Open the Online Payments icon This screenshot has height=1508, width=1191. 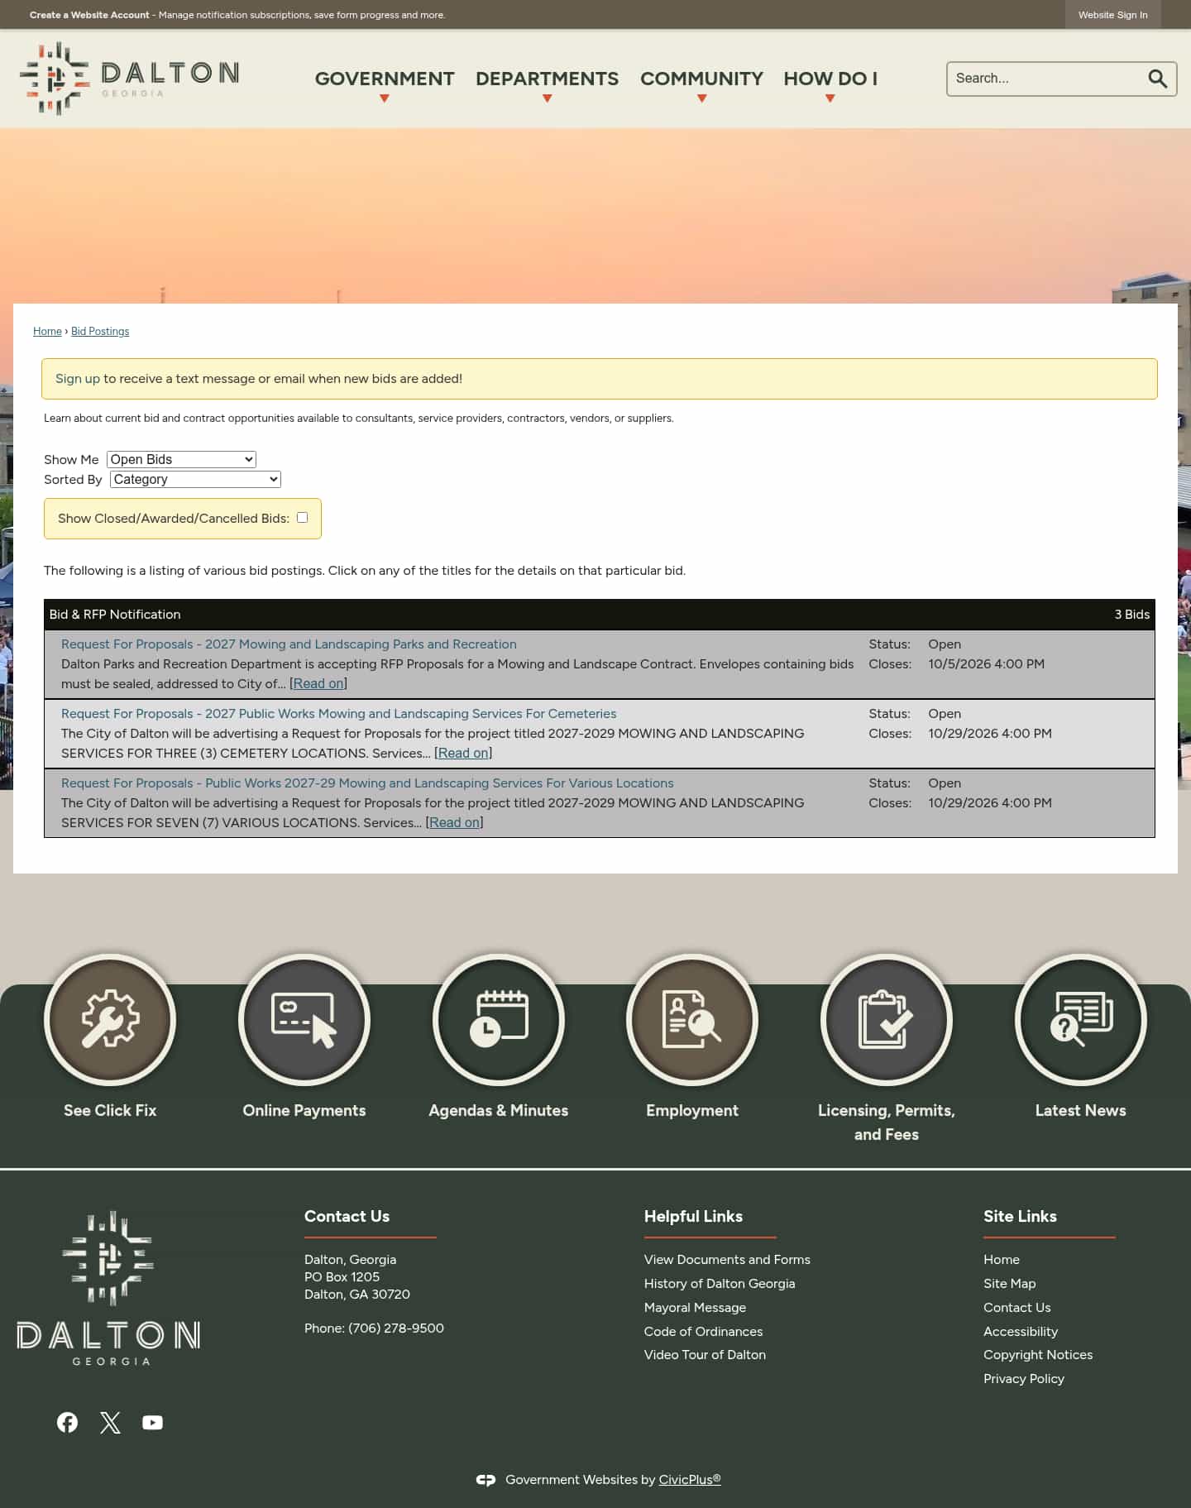(304, 1019)
